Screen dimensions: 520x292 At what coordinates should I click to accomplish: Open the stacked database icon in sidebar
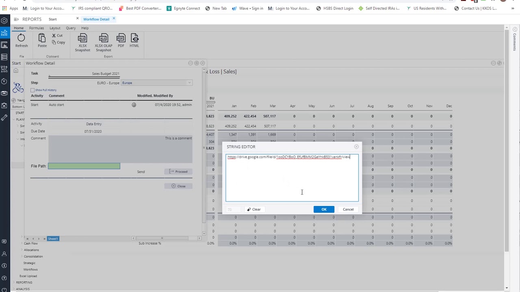coord(4,57)
